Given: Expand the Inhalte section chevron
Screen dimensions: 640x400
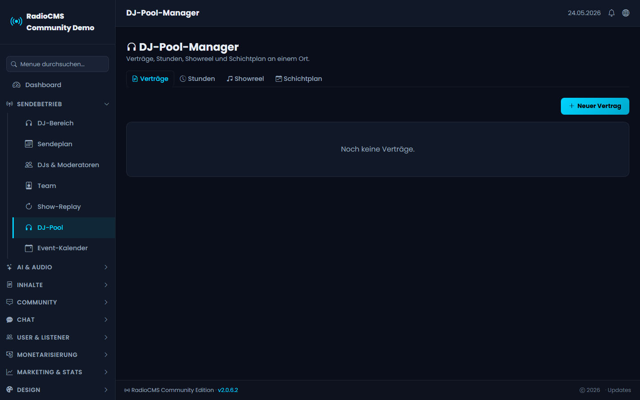Looking at the screenshot, I should (x=106, y=285).
